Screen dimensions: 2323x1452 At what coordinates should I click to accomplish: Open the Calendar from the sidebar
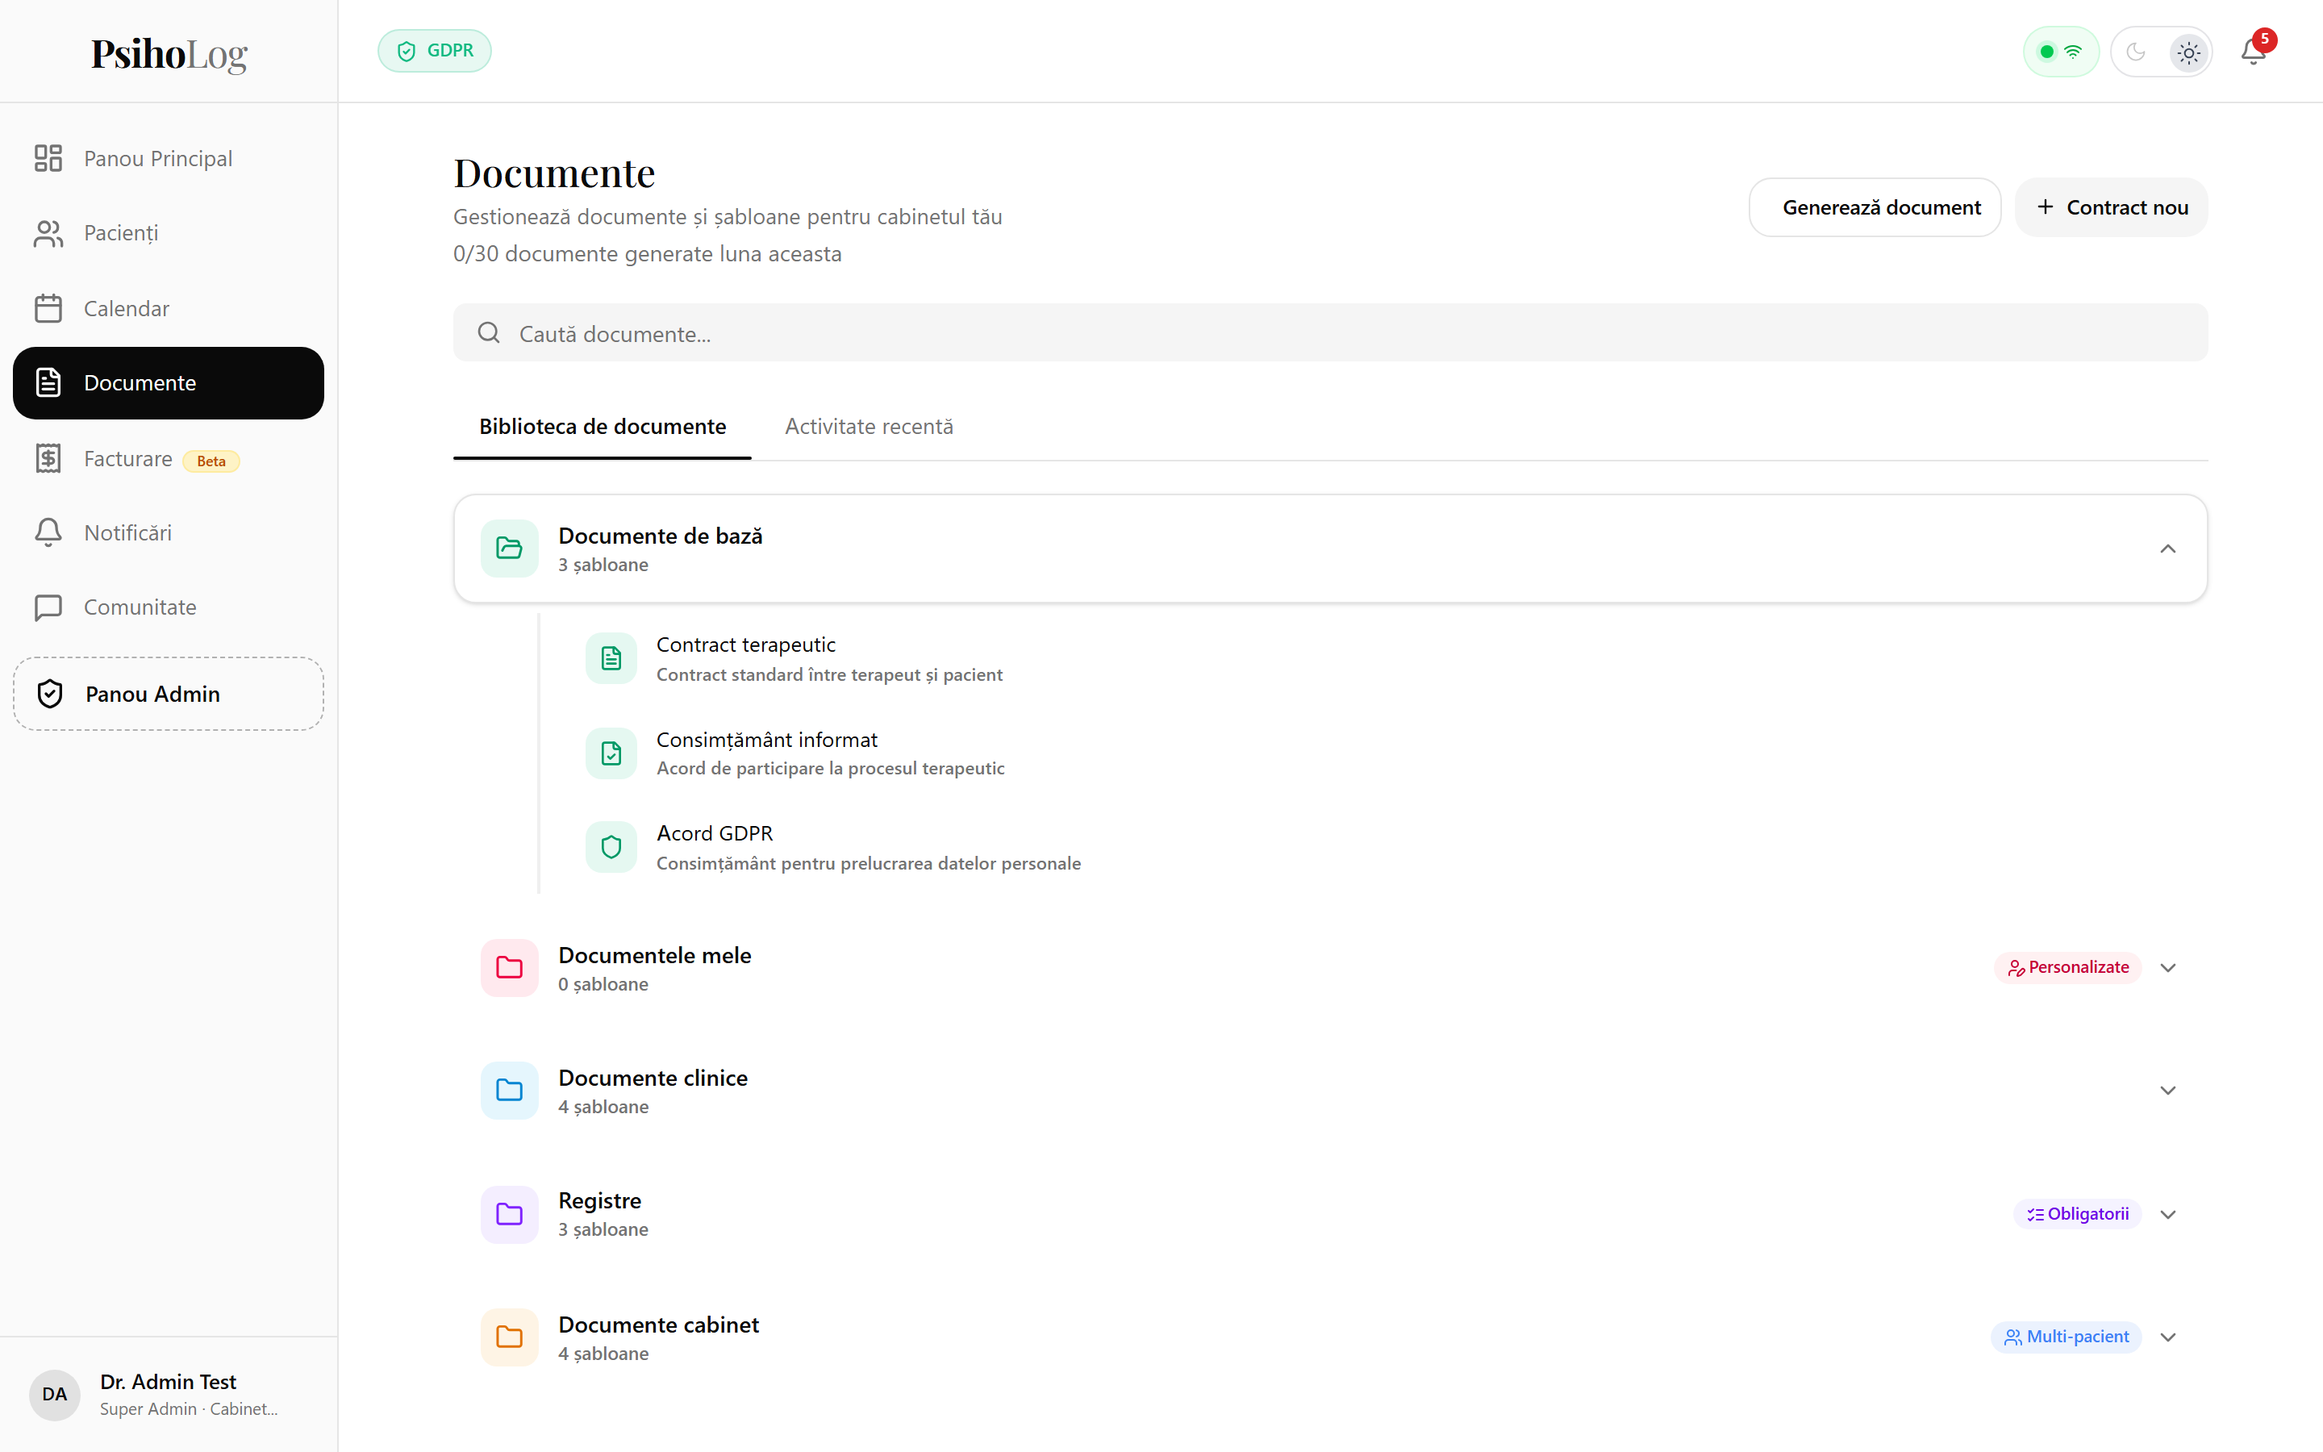[x=49, y=308]
